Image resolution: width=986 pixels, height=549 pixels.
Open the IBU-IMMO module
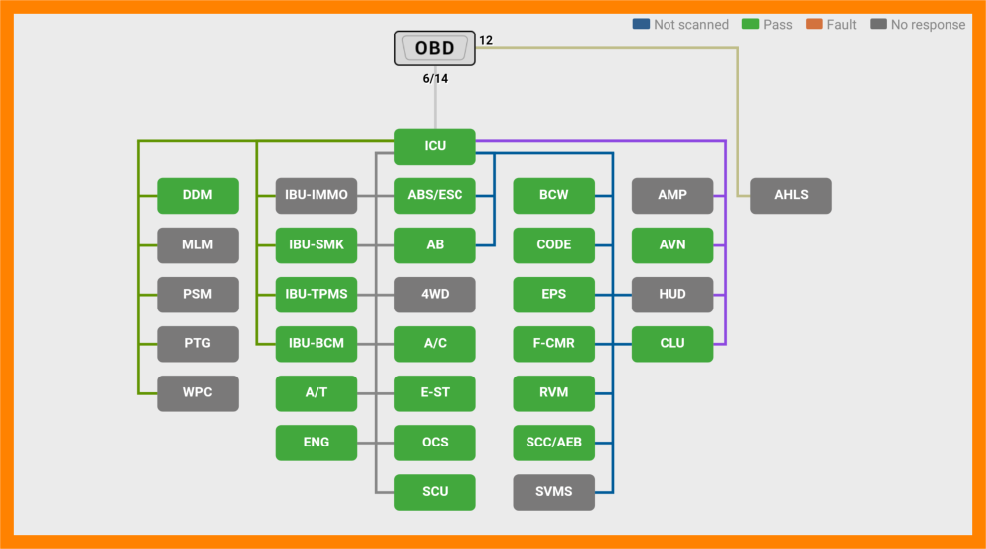317,195
